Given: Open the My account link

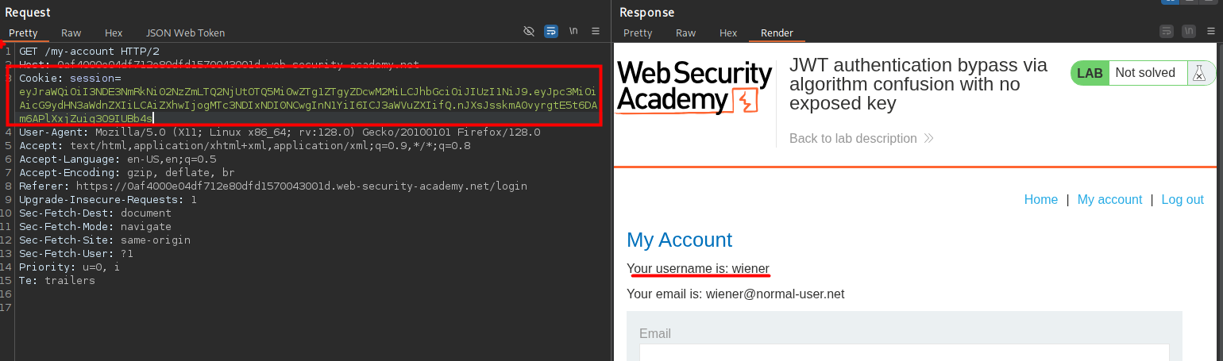Looking at the screenshot, I should pos(1109,200).
